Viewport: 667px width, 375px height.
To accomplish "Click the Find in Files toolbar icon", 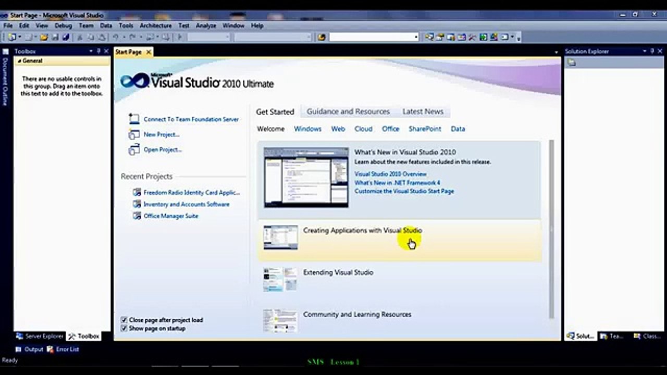I will [x=322, y=37].
